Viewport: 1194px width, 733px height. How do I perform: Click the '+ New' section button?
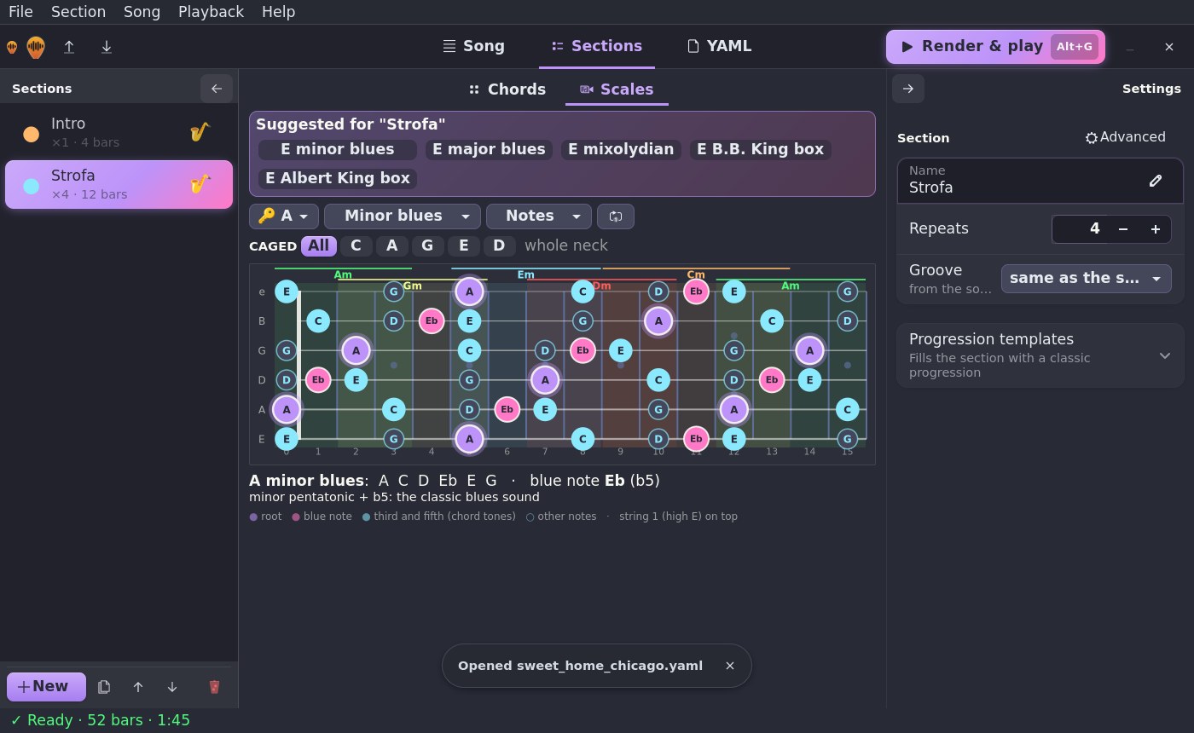pyautogui.click(x=46, y=687)
